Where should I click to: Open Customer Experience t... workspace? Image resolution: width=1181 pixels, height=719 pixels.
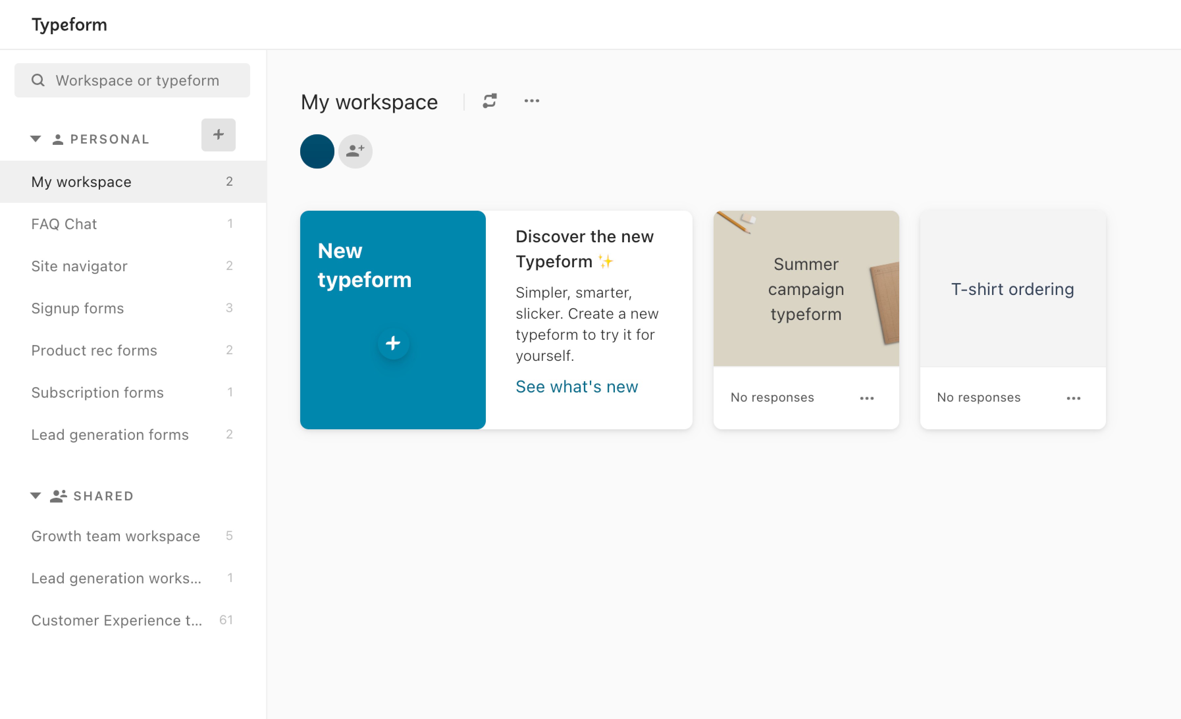coord(133,620)
